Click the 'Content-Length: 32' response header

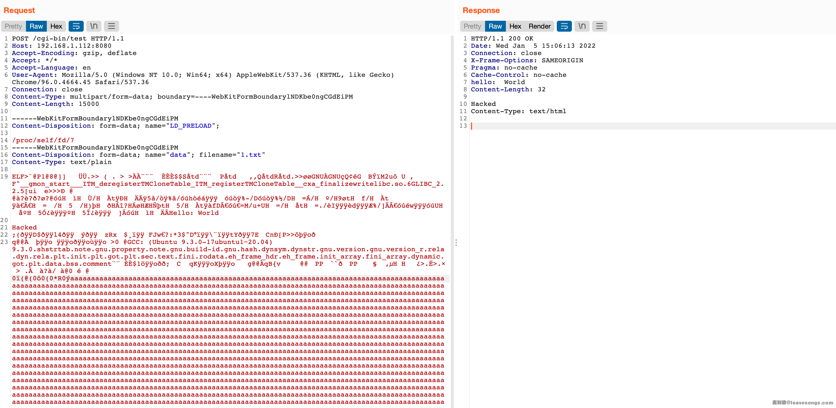pyautogui.click(x=508, y=90)
